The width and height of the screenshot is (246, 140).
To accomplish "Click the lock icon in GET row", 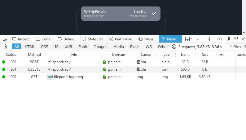I will (104, 77).
